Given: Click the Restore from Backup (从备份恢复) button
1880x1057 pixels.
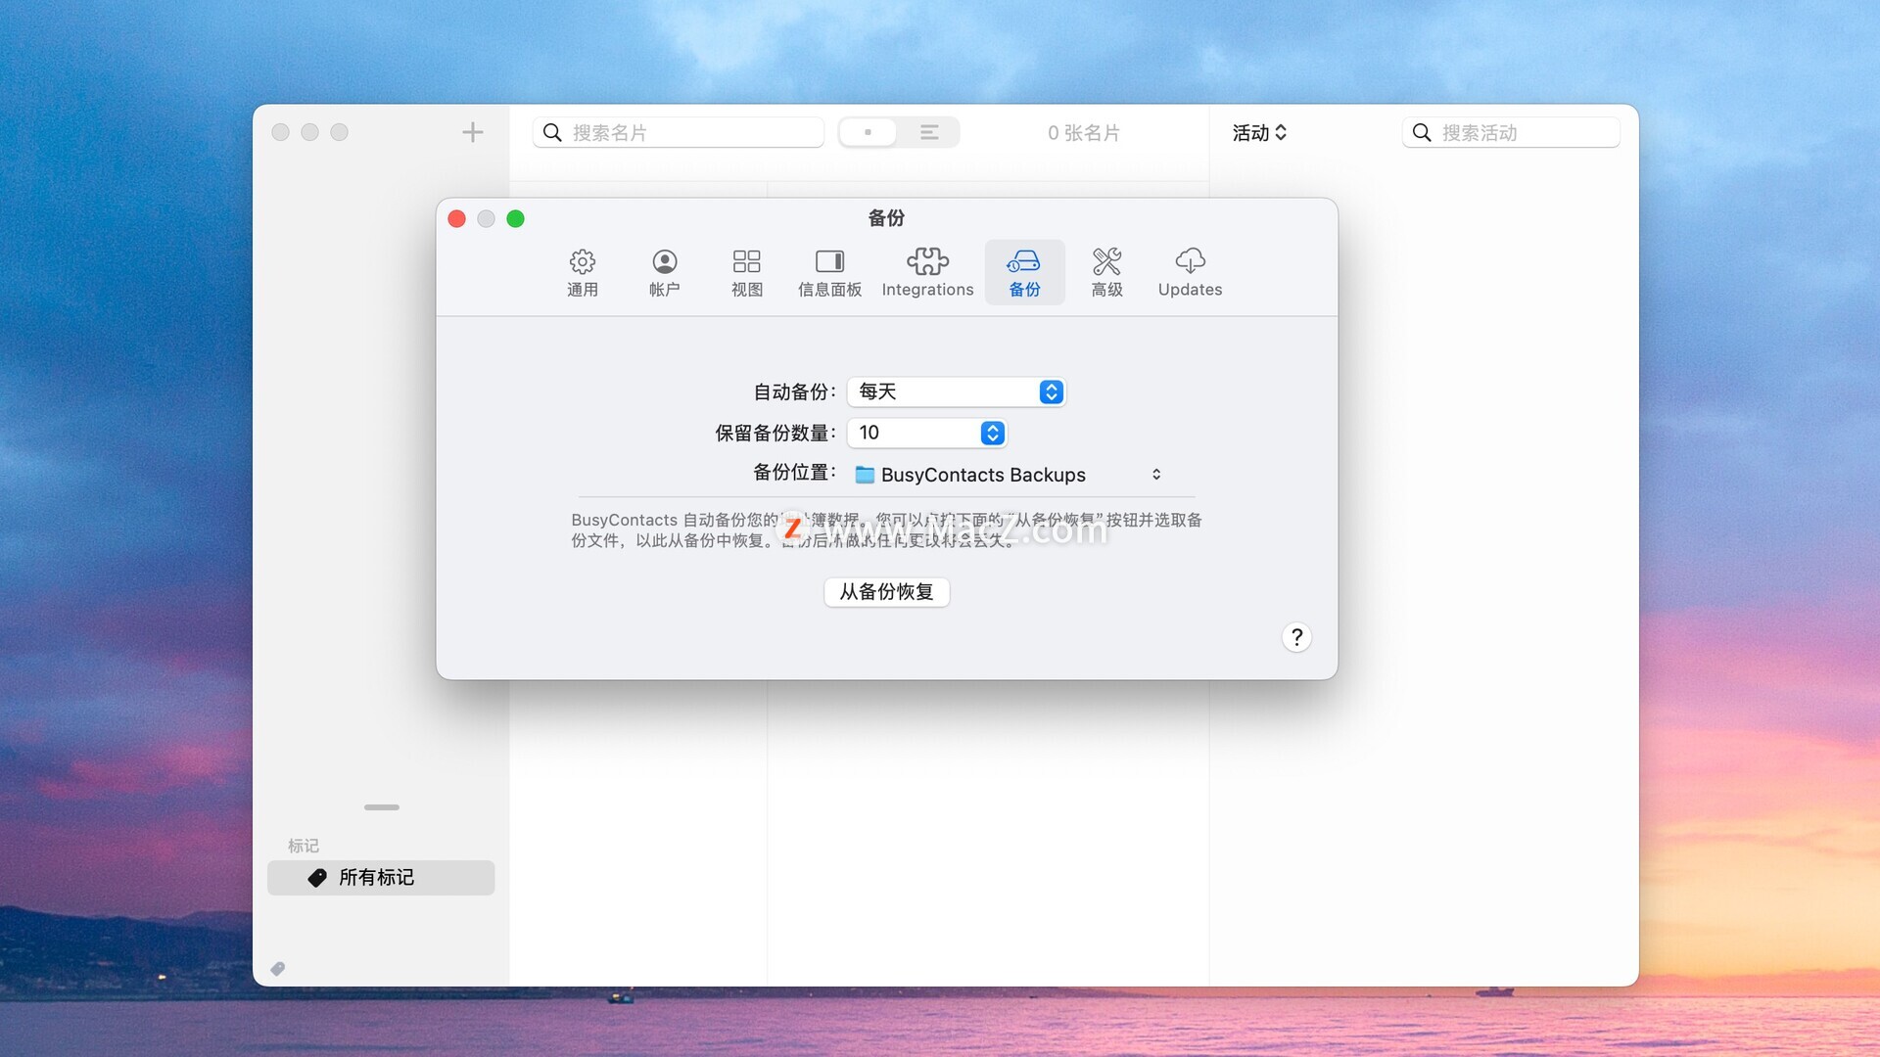Looking at the screenshot, I should [x=886, y=592].
